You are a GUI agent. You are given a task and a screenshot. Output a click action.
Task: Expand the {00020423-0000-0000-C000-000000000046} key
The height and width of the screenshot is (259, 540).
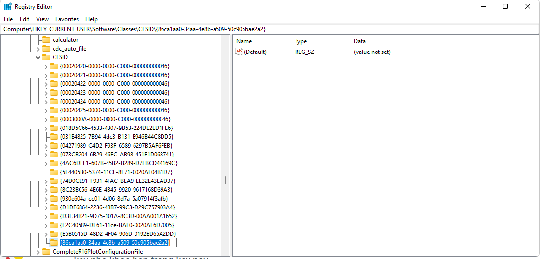pos(46,93)
